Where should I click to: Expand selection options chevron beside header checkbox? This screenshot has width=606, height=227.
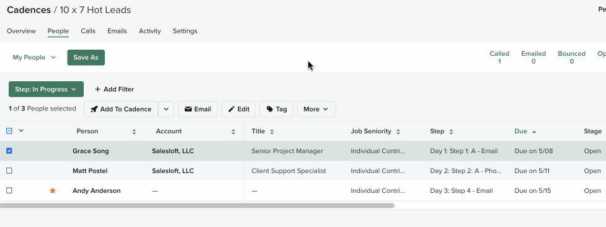point(21,131)
